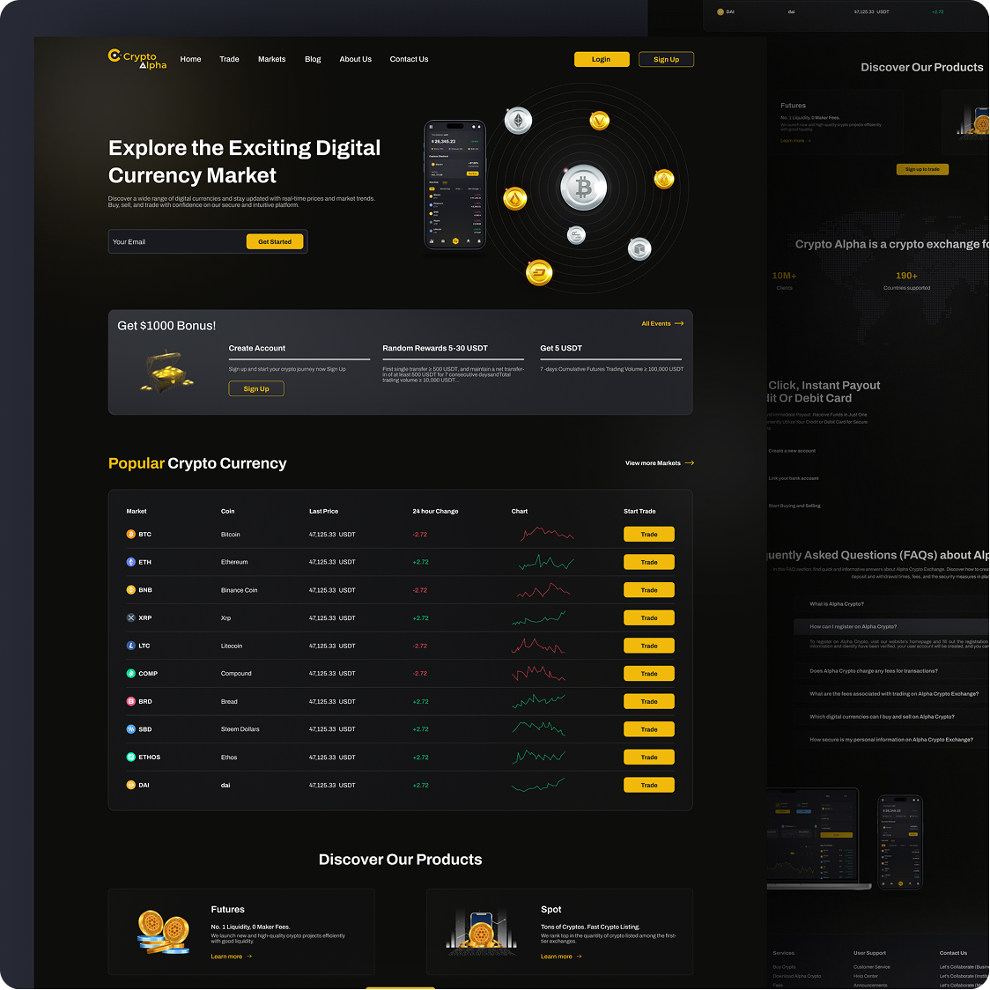Open the Markets page from the navigation
This screenshot has height=990, width=990.
(x=271, y=59)
